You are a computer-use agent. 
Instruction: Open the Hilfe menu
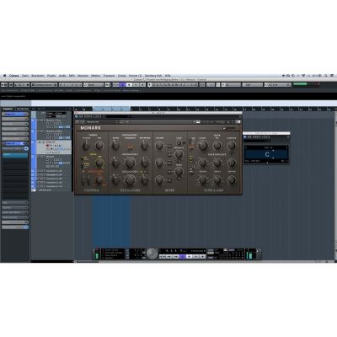pos(168,76)
